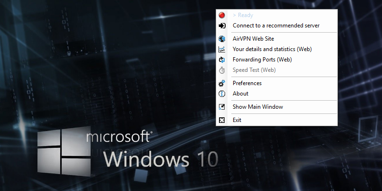
Task: Click the AirVPN globe icon
Action: coord(222,39)
